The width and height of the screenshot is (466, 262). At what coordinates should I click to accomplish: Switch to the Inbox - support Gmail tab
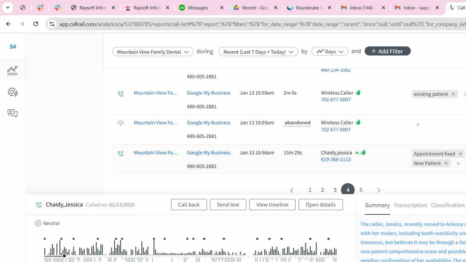point(417,8)
